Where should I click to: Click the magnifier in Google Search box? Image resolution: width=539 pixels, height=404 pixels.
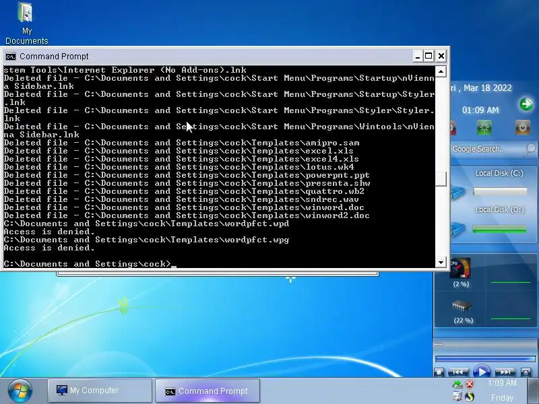(530, 149)
